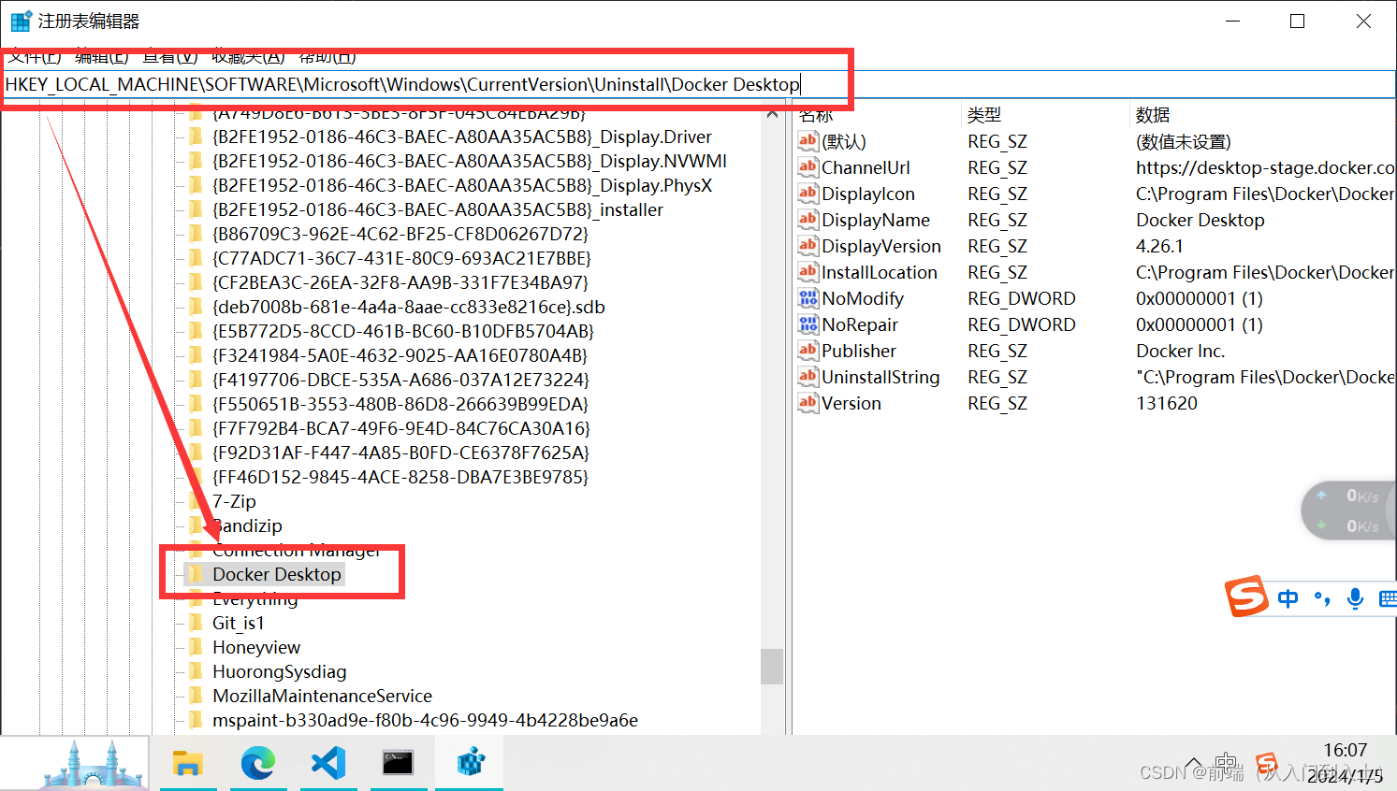Toggle the 中 Chinese/English input mode

click(x=1288, y=598)
